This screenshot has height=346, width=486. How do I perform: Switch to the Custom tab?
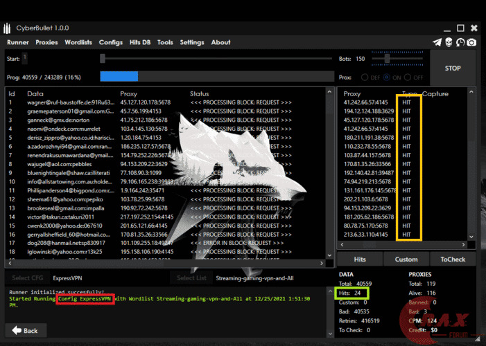[406, 259]
